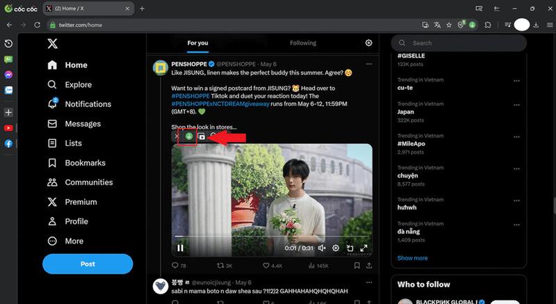
Task: Open more options for the #MileApo trend
Action: (516, 137)
